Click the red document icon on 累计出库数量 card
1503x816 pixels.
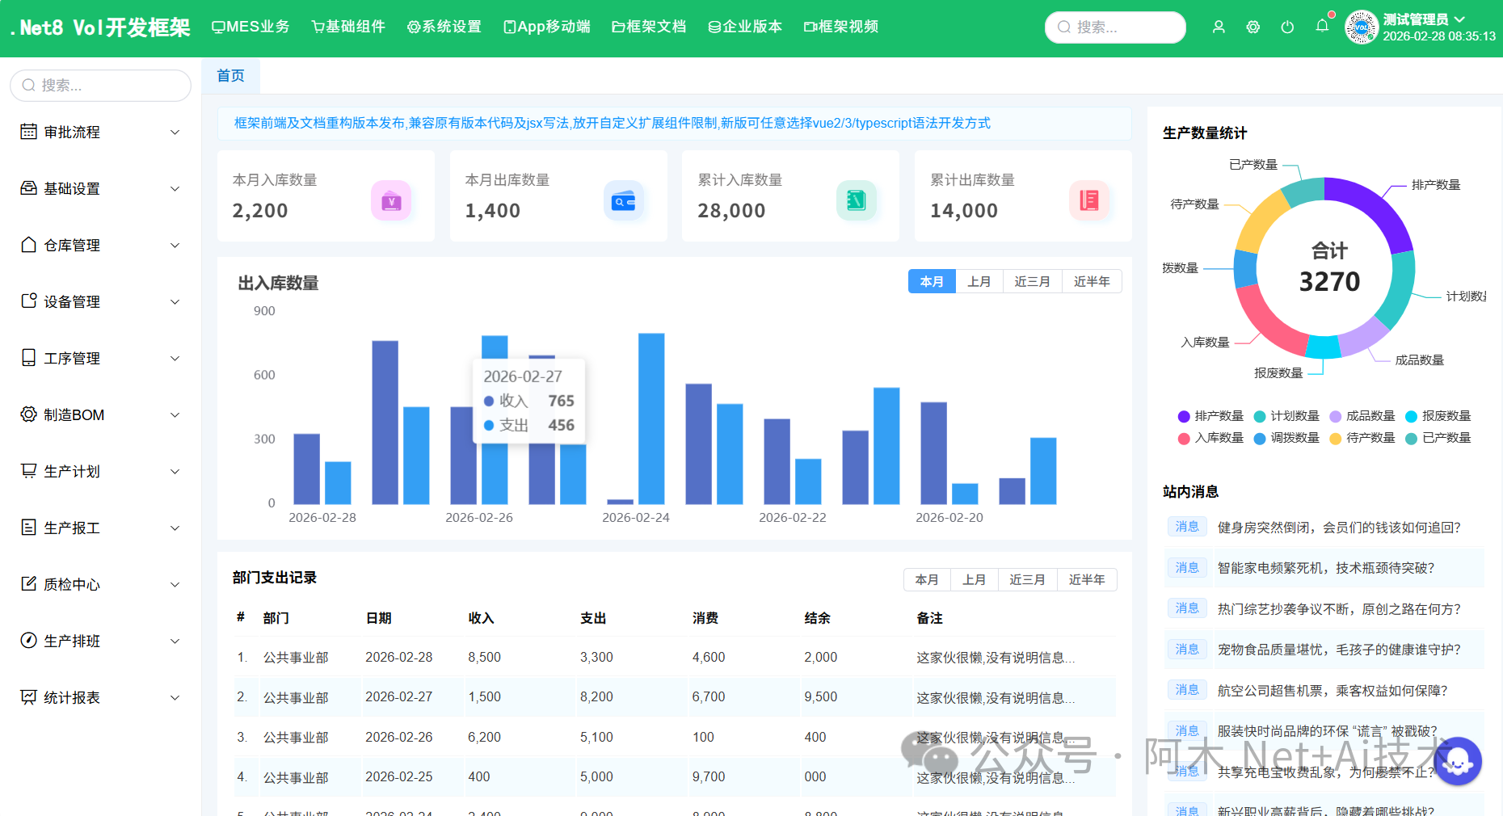coord(1089,200)
